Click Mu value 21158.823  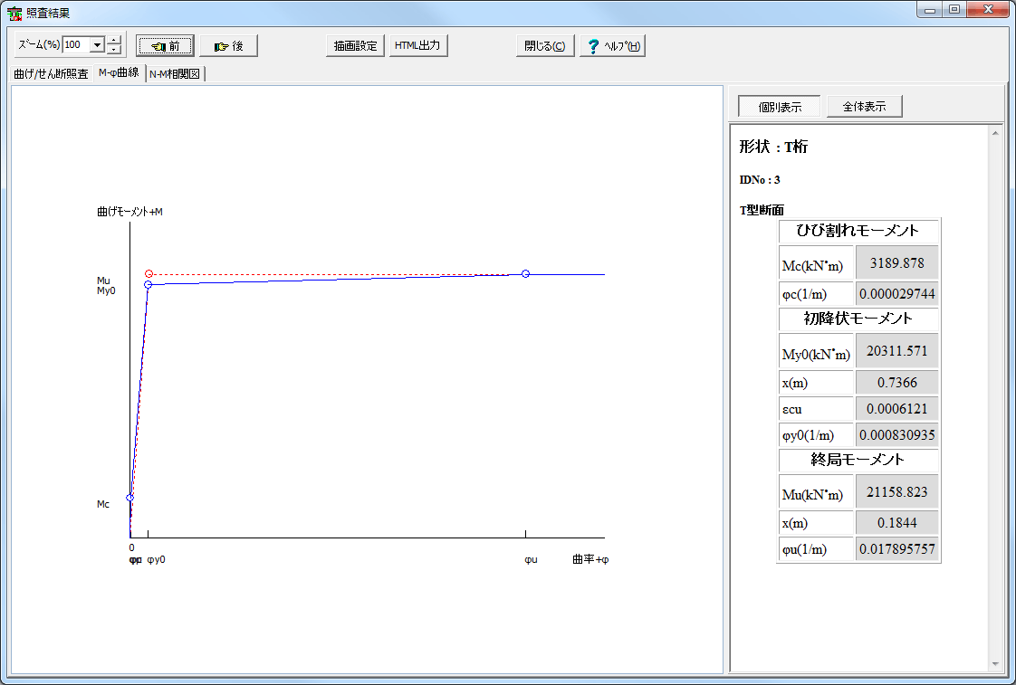pos(896,492)
